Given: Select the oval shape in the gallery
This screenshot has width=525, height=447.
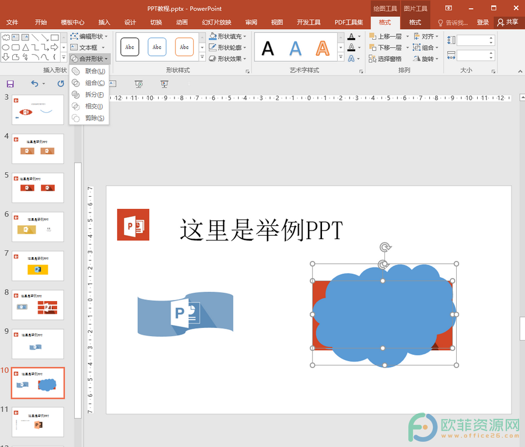Looking at the screenshot, I should [6, 47].
